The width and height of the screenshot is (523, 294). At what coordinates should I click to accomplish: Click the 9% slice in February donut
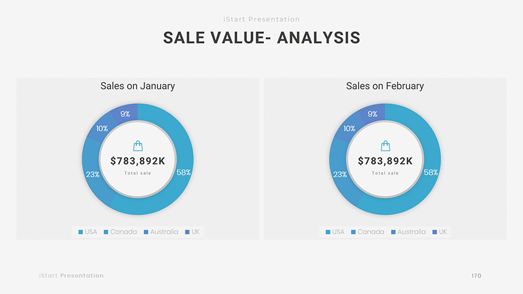click(372, 114)
